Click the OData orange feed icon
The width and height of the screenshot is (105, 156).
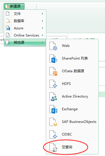[54, 71]
